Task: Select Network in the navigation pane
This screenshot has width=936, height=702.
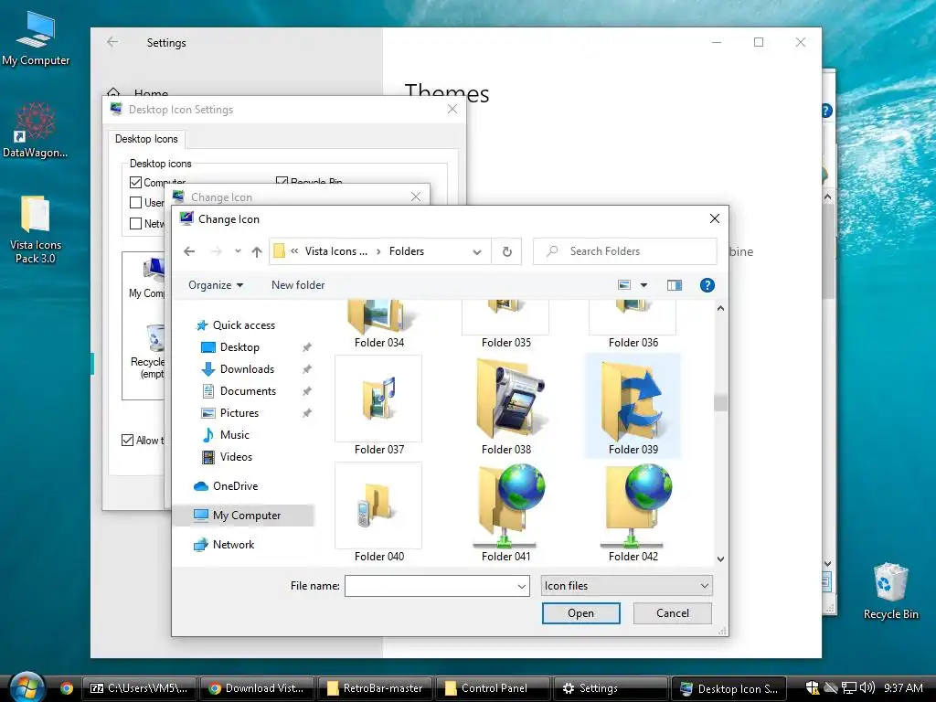Action: [224, 545]
